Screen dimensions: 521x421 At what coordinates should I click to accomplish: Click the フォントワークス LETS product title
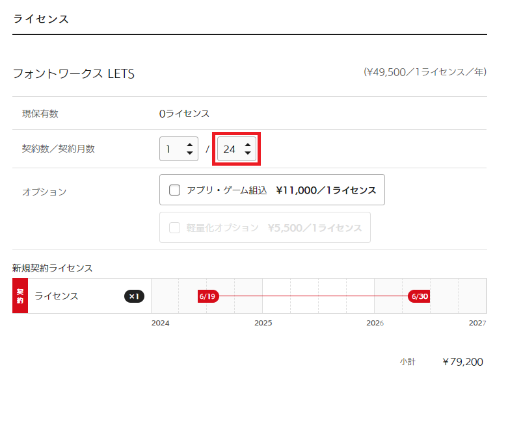point(73,73)
